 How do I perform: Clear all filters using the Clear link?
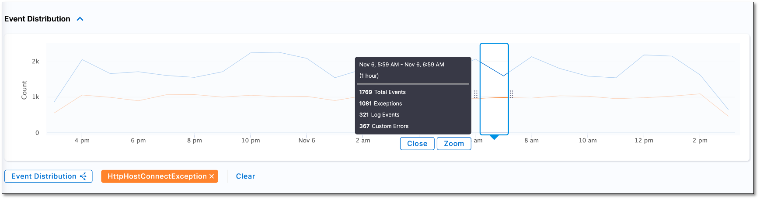245,176
